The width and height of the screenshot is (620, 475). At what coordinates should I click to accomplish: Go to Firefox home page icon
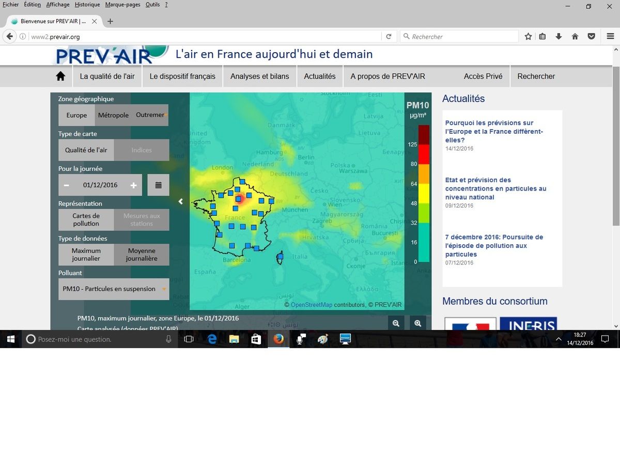click(x=575, y=37)
